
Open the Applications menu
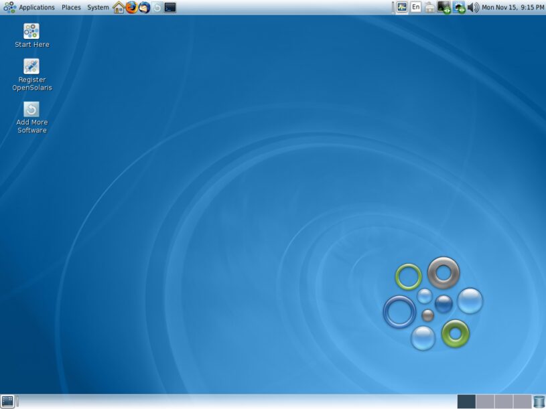(36, 7)
